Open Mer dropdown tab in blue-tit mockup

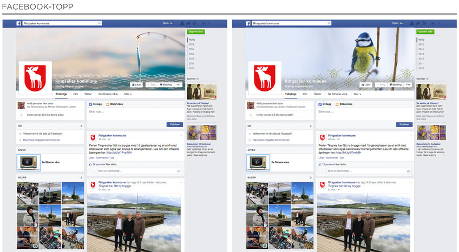[x=357, y=94]
